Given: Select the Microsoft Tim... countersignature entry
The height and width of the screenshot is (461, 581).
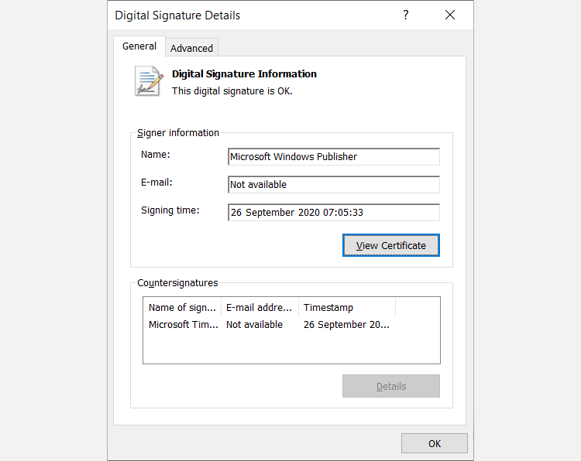Looking at the screenshot, I should point(183,325).
